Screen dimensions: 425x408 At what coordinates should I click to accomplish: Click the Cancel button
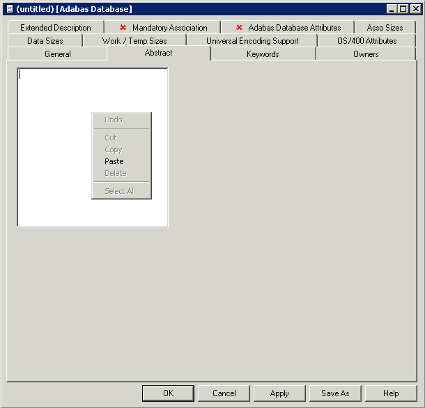[224, 393]
